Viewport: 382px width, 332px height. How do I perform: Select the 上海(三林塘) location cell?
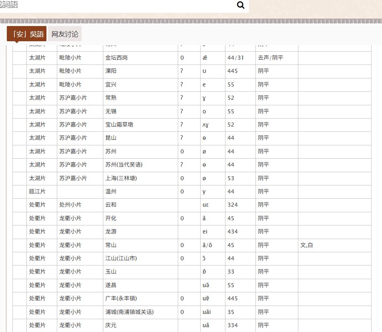[x=140, y=178]
